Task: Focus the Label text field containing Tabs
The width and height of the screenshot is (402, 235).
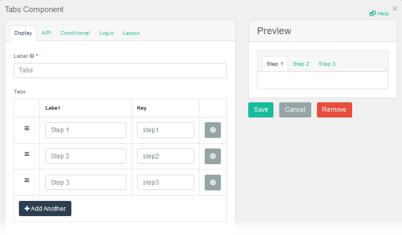Action: click(x=120, y=70)
